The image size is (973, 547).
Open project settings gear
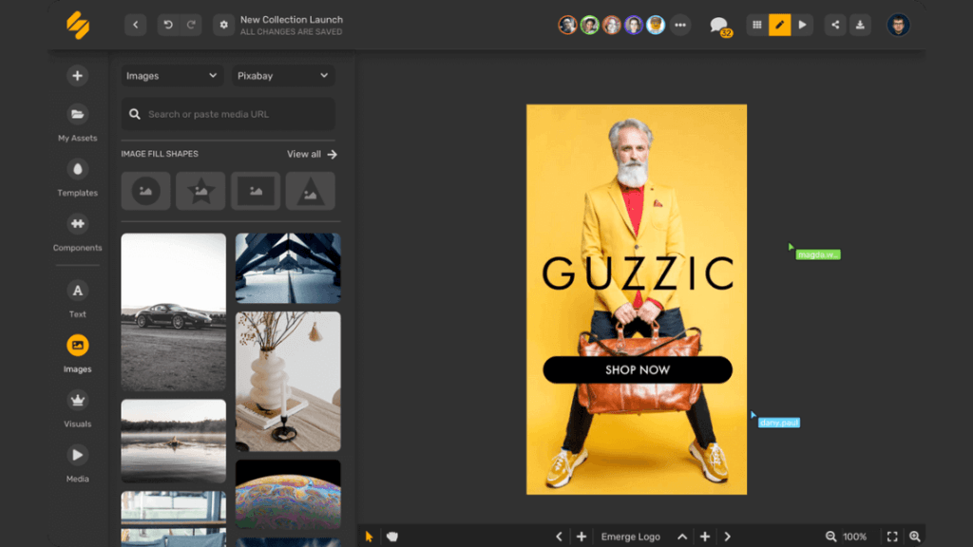[223, 25]
